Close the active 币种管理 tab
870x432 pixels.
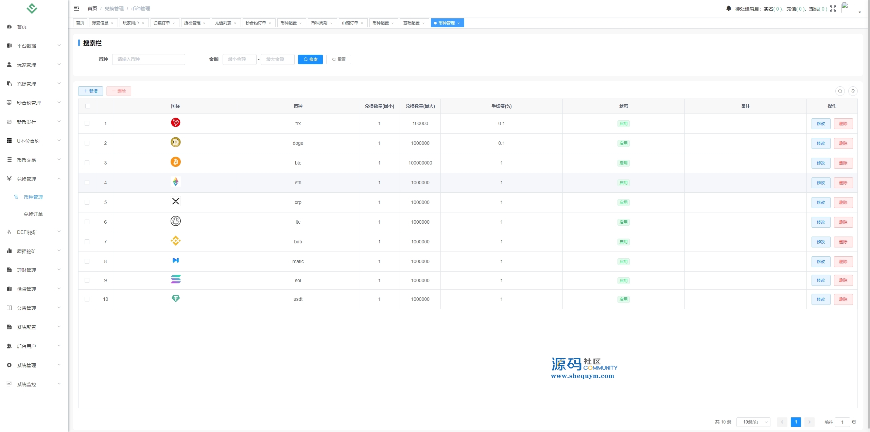coord(458,23)
